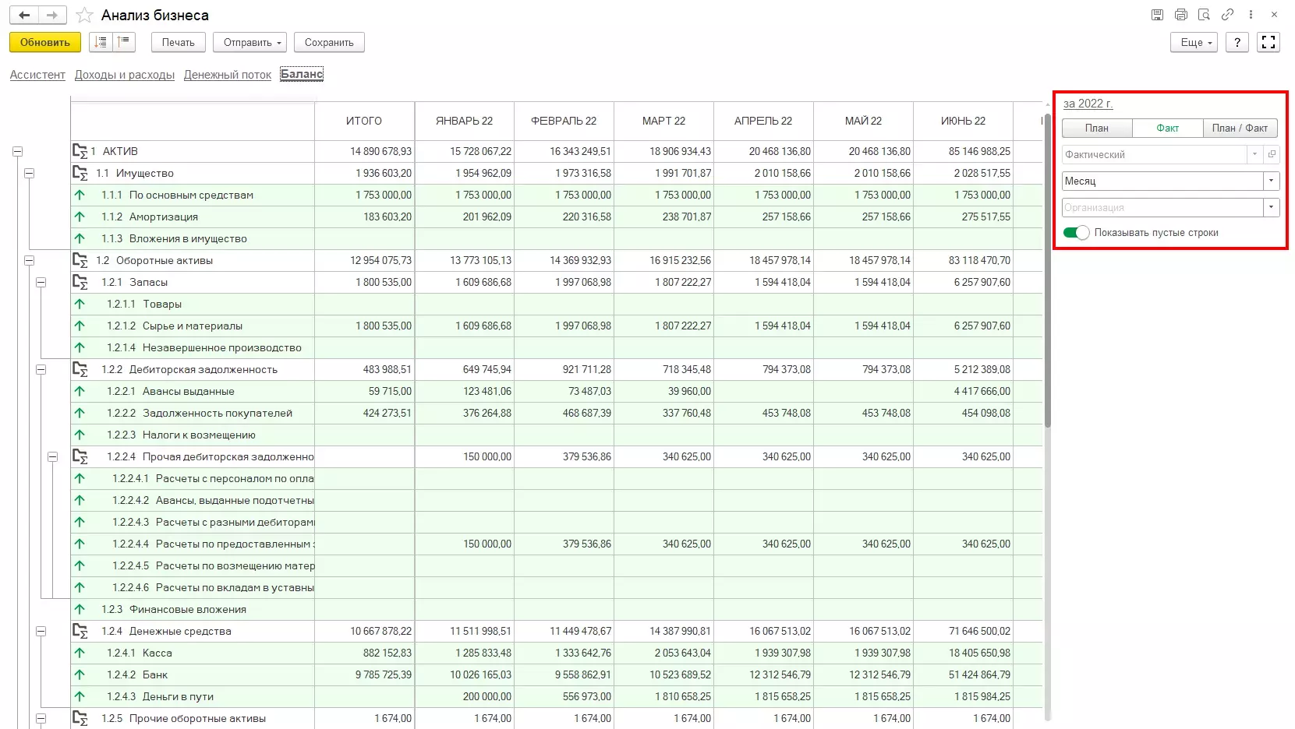Image resolution: width=1295 pixels, height=729 pixels.
Task: Open help with the question mark button
Action: tap(1237, 42)
